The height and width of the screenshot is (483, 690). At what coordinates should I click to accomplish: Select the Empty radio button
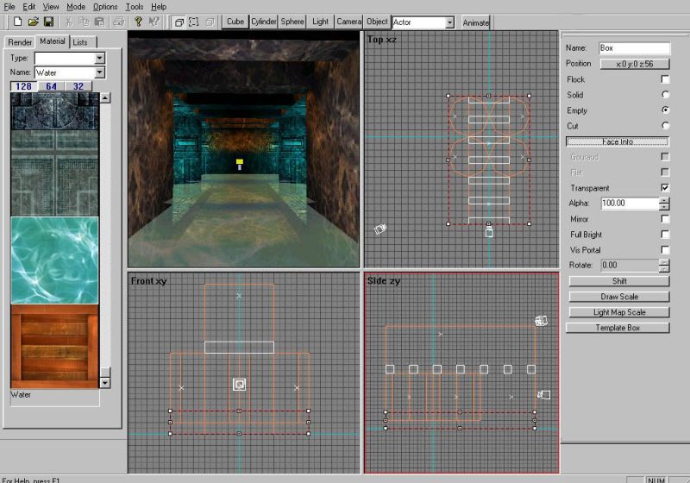(665, 110)
